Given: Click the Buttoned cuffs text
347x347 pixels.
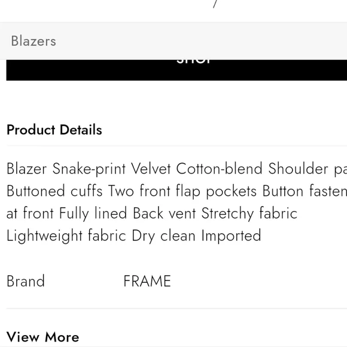Looking at the screenshot, I should pos(54,191).
